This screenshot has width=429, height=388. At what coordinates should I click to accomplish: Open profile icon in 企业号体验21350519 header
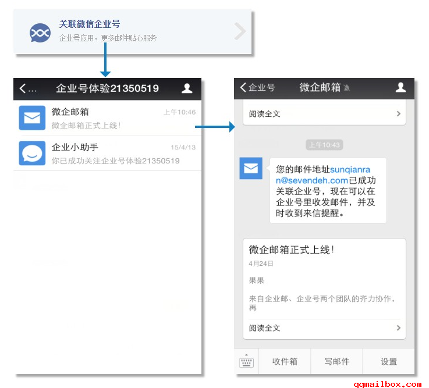(x=187, y=88)
